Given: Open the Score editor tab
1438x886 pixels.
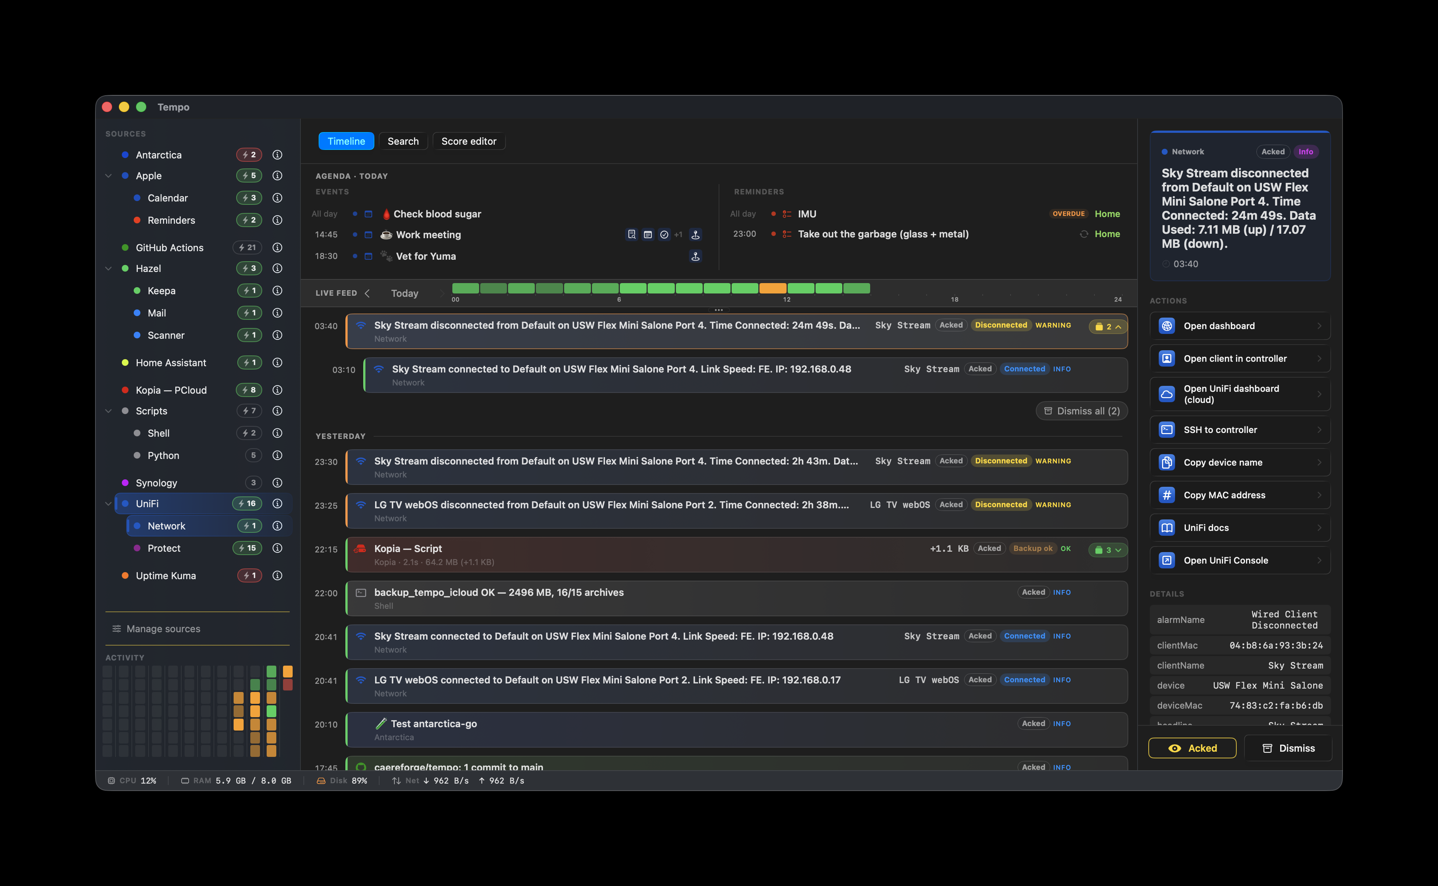Looking at the screenshot, I should pos(469,141).
